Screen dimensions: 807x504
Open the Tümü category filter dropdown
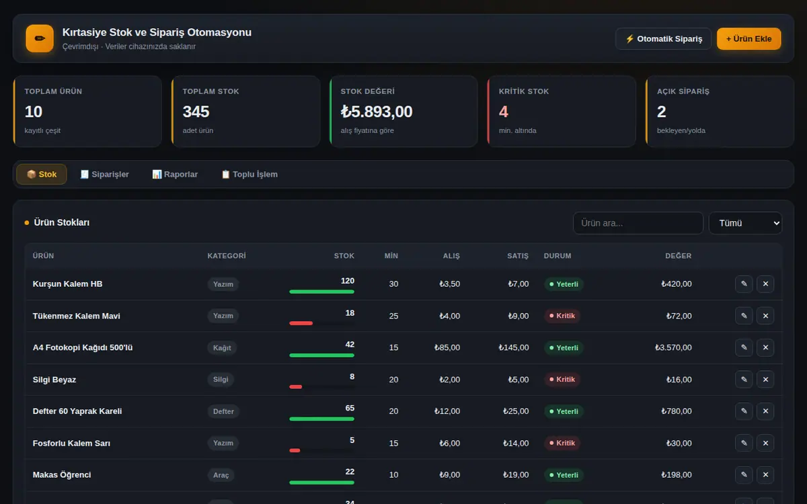coord(745,223)
